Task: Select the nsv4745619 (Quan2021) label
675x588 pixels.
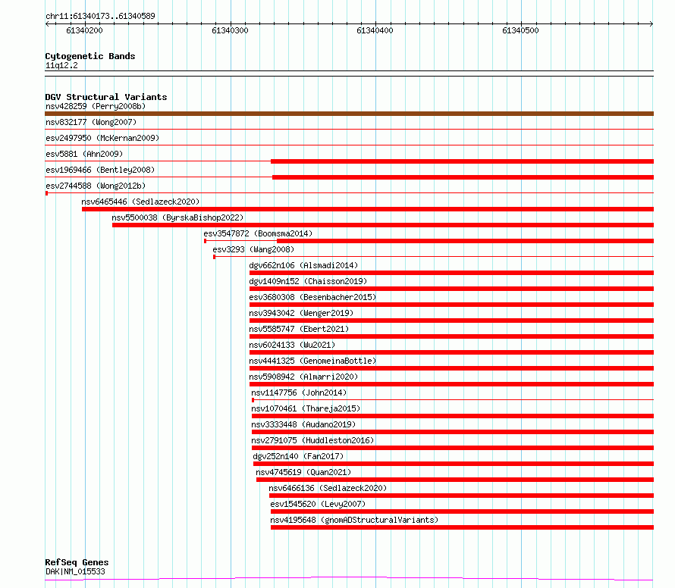Action: 303,472
